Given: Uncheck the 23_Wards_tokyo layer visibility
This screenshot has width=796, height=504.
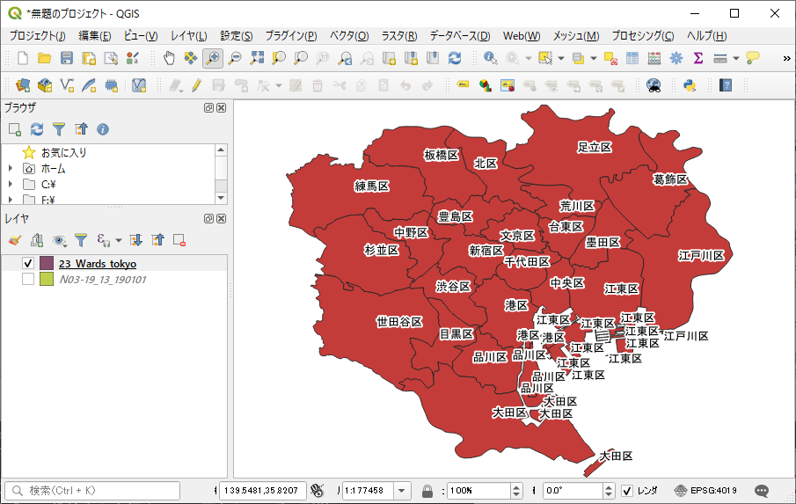Looking at the screenshot, I should [28, 264].
